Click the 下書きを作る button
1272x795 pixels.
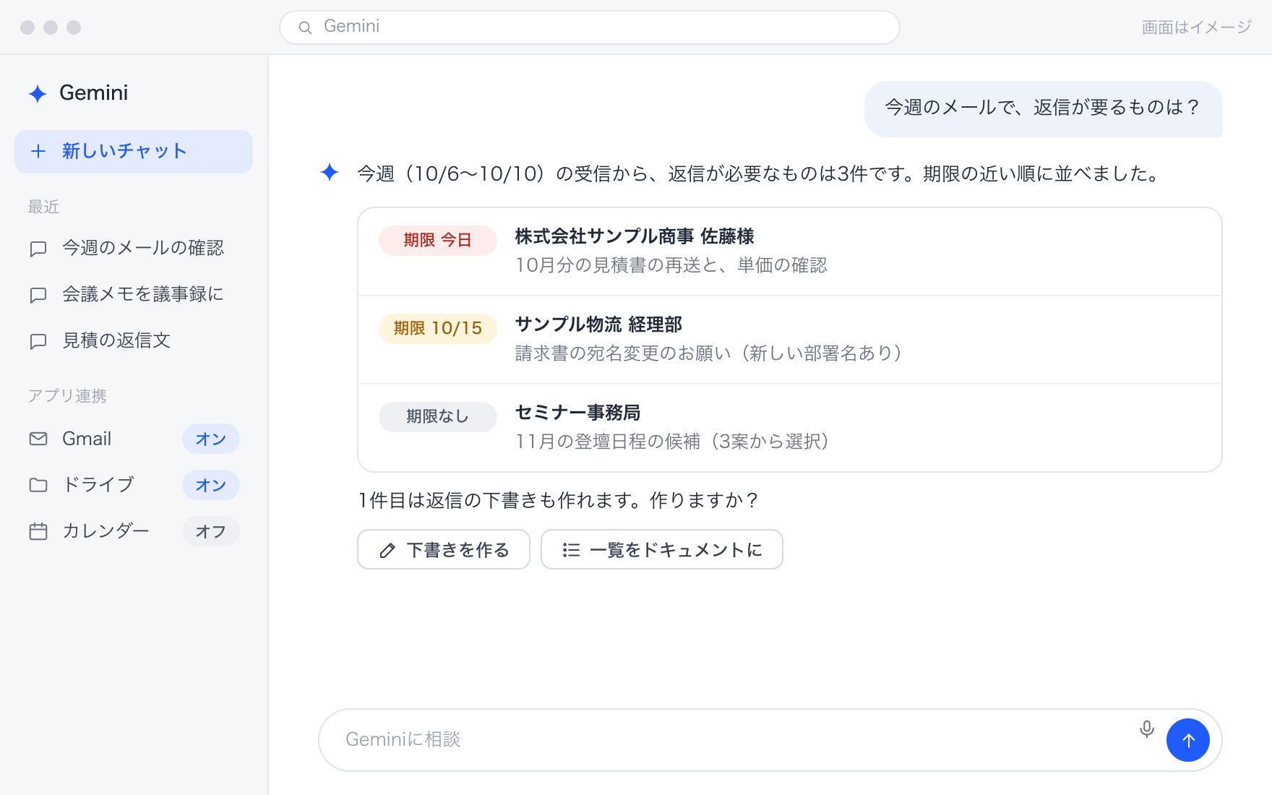pyautogui.click(x=444, y=549)
